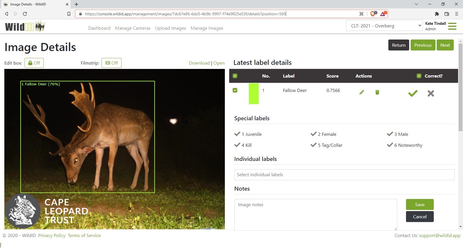Toggle special label 3 Male
This screenshot has width=463, height=248.
[398, 134]
